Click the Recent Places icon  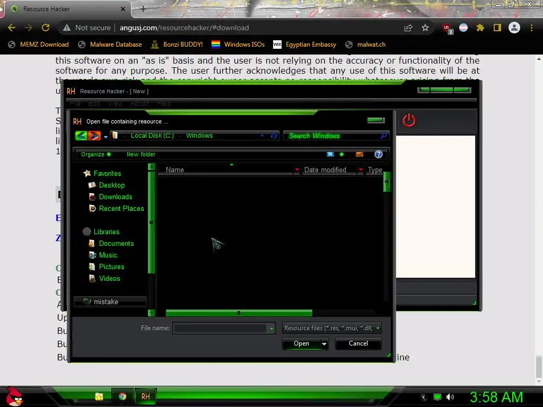pyautogui.click(x=92, y=208)
